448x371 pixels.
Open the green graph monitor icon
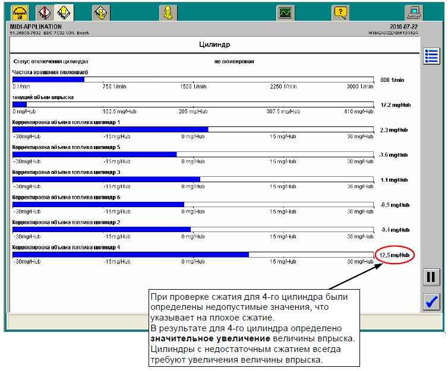click(x=286, y=12)
